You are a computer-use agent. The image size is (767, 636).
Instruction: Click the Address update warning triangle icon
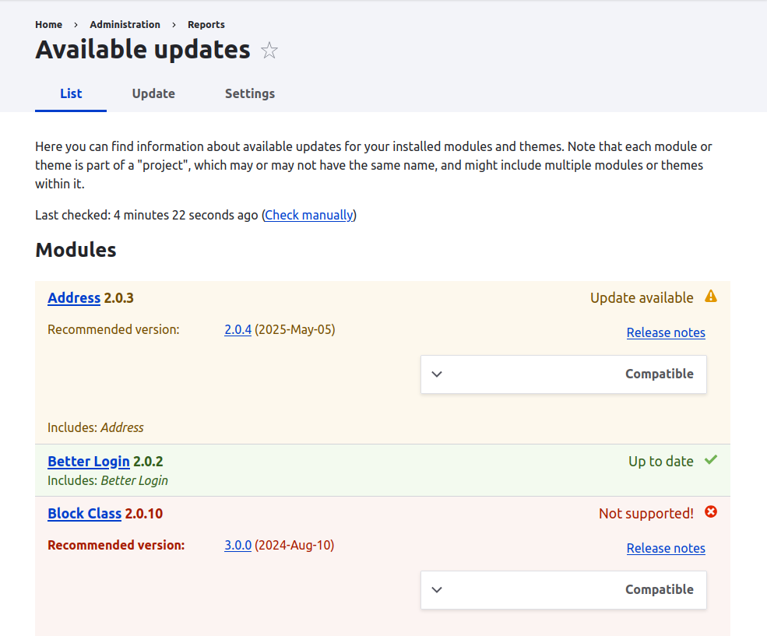pyautogui.click(x=710, y=297)
